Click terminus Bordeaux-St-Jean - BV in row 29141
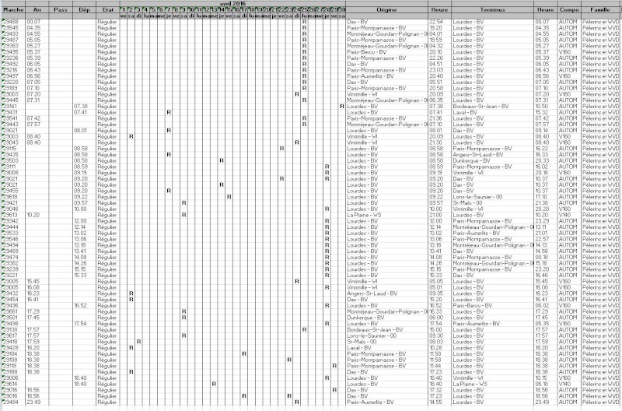 click(x=480, y=107)
